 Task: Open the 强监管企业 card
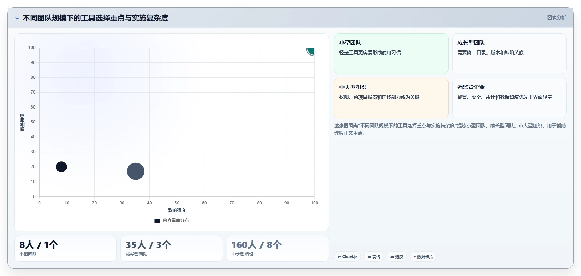pos(509,98)
